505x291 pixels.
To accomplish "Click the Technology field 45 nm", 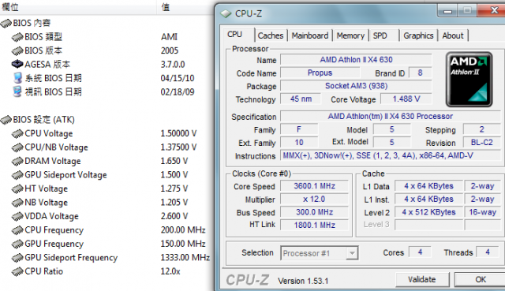I will 301,99.
